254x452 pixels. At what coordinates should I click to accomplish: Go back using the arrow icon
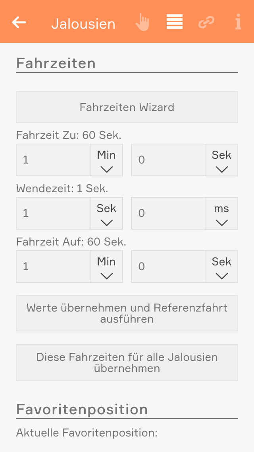19,22
